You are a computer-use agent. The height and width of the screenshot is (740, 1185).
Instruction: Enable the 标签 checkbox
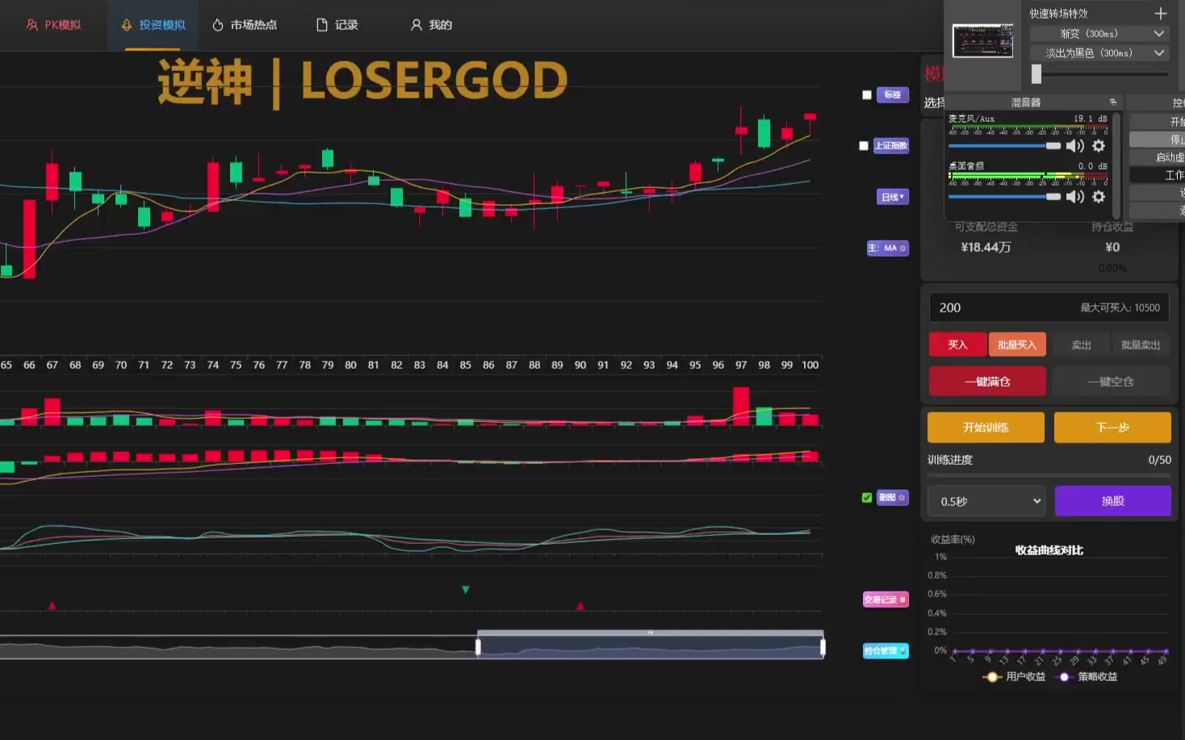tap(867, 95)
